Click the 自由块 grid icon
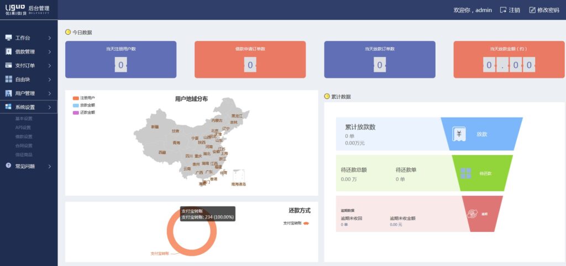Image resolution: width=566 pixels, height=266 pixels. (9, 79)
